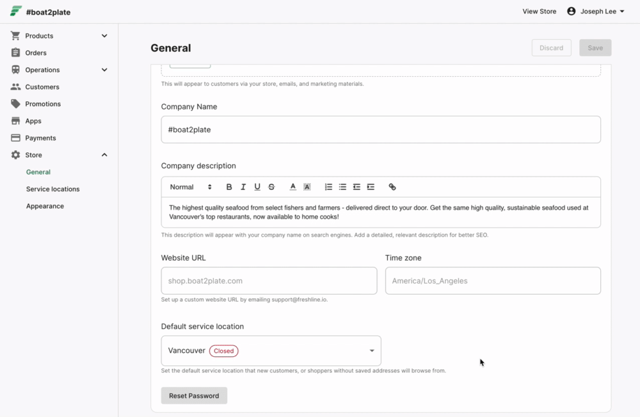Click the Reset Password button
The width and height of the screenshot is (640, 417).
[x=194, y=396]
